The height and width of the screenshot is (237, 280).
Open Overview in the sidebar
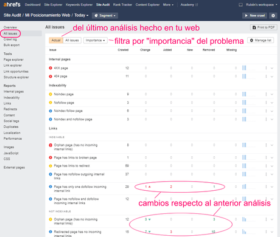10,27
